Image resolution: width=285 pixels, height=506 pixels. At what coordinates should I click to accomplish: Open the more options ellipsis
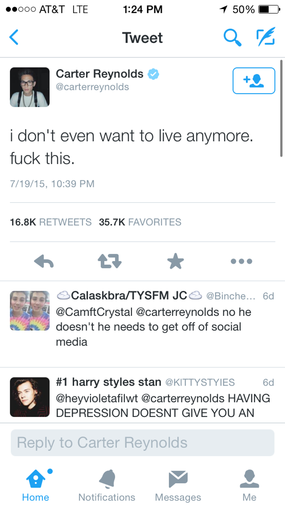241,261
